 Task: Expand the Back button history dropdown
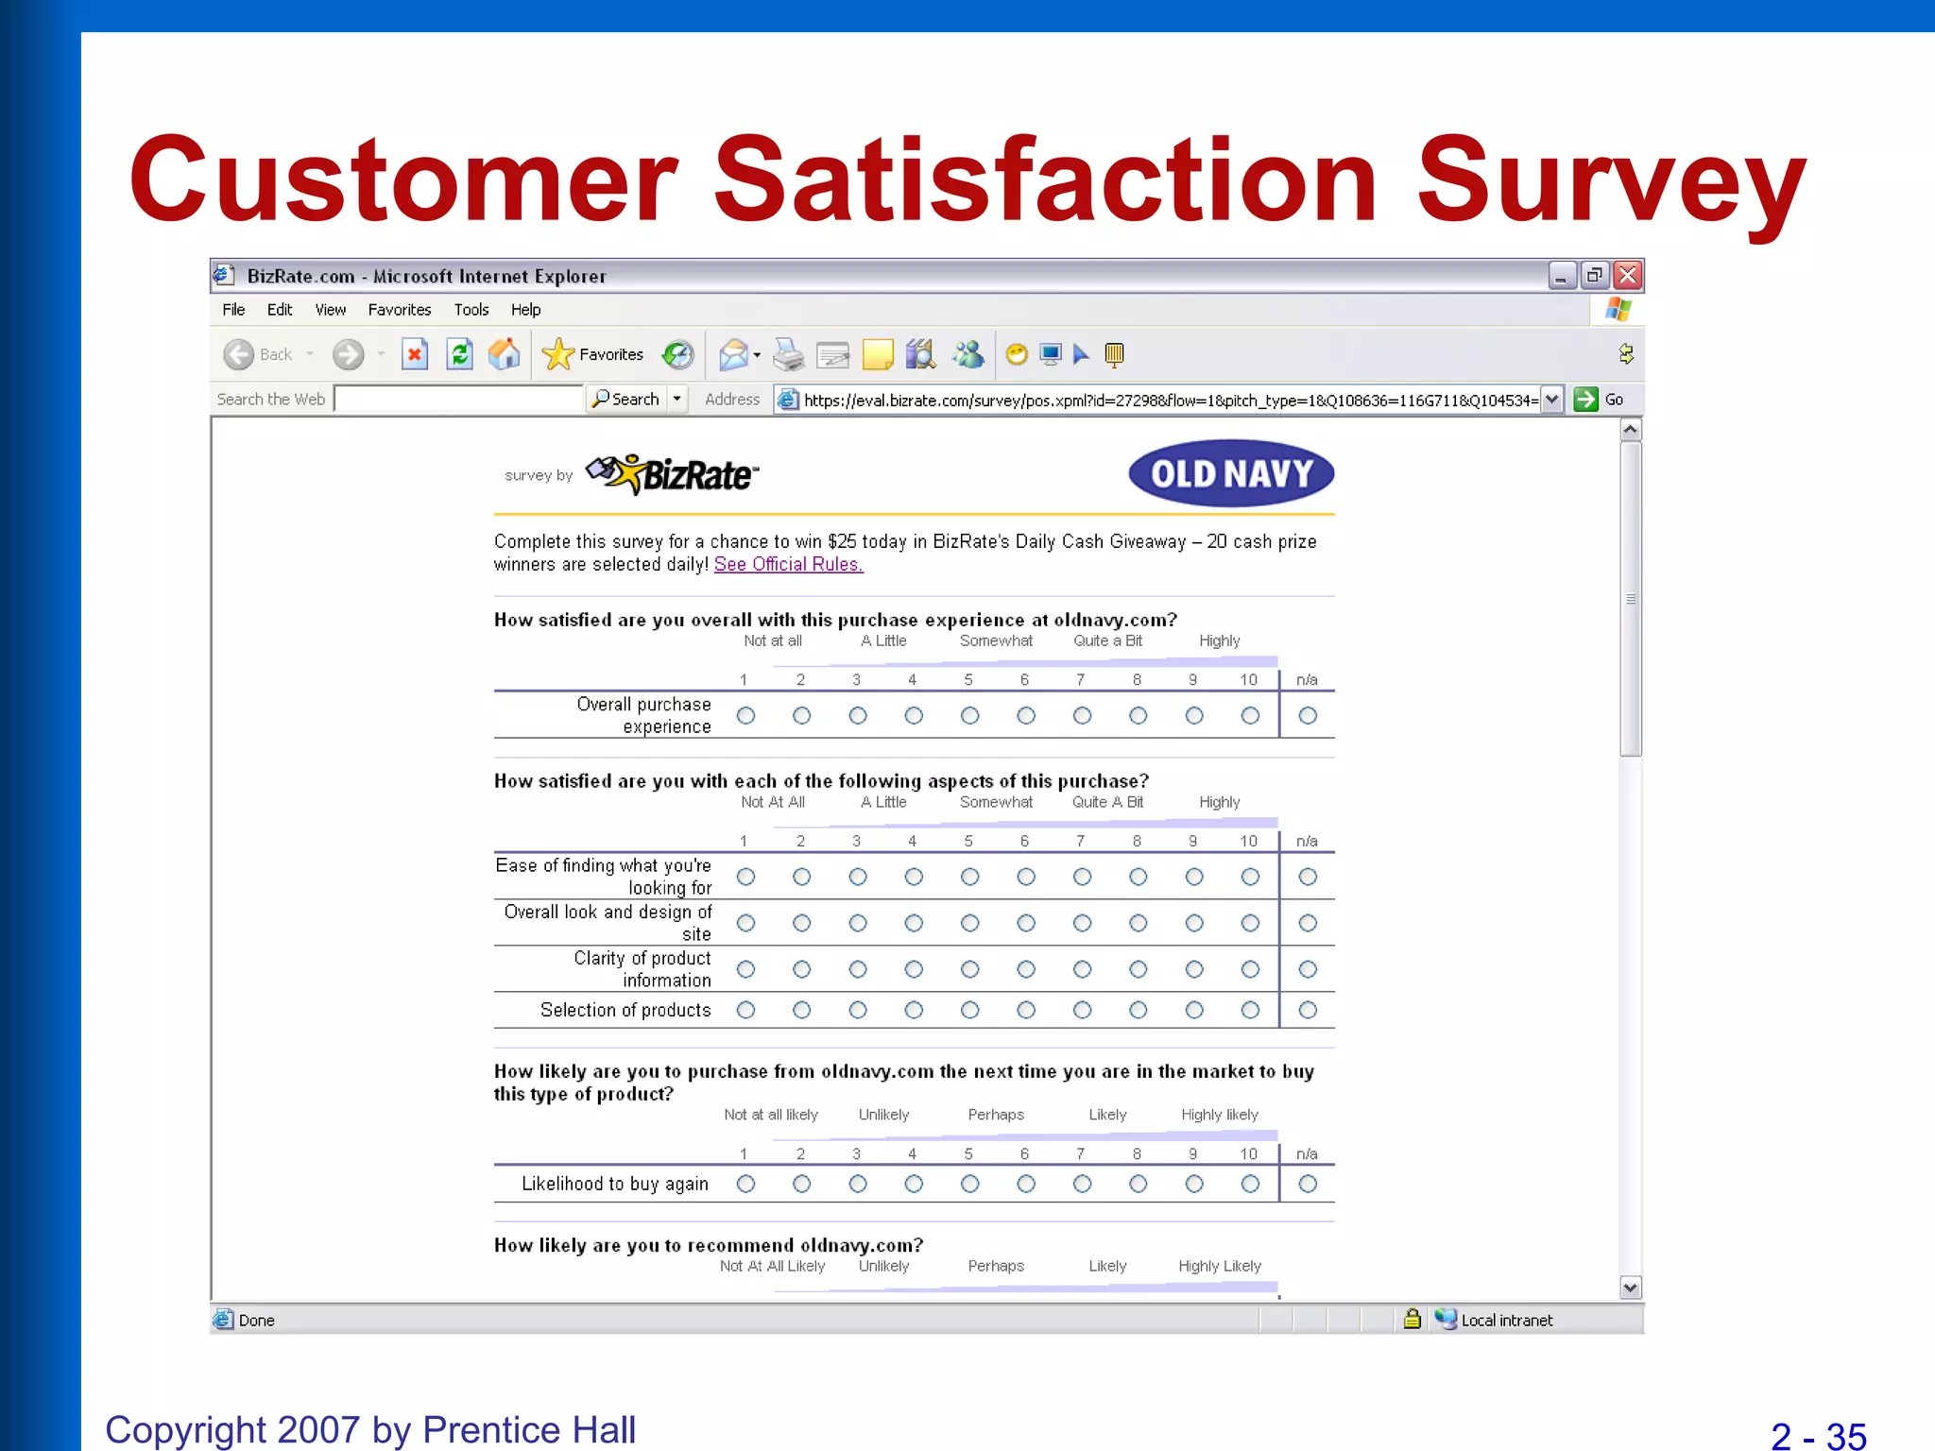pos(309,354)
